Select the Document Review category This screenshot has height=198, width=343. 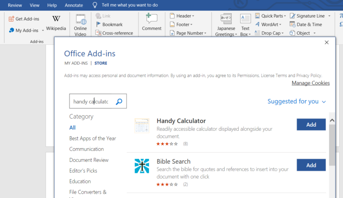pos(89,160)
